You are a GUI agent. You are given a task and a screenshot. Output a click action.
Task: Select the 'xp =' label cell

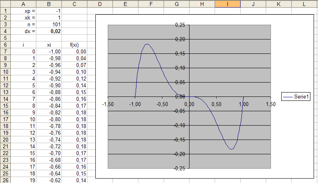coord(23,11)
